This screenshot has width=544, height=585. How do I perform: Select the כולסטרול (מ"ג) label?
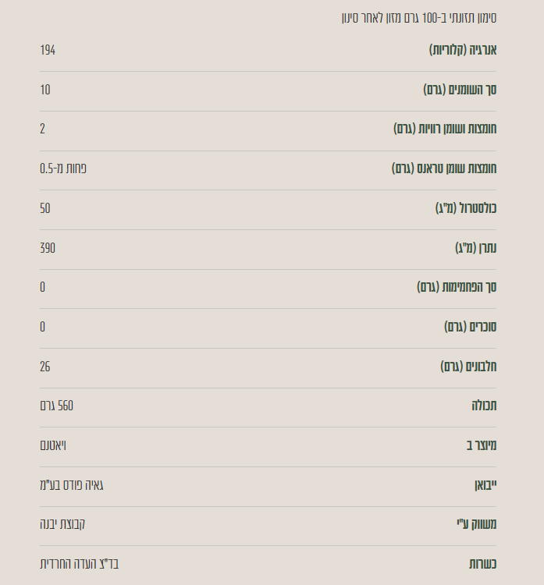click(466, 207)
